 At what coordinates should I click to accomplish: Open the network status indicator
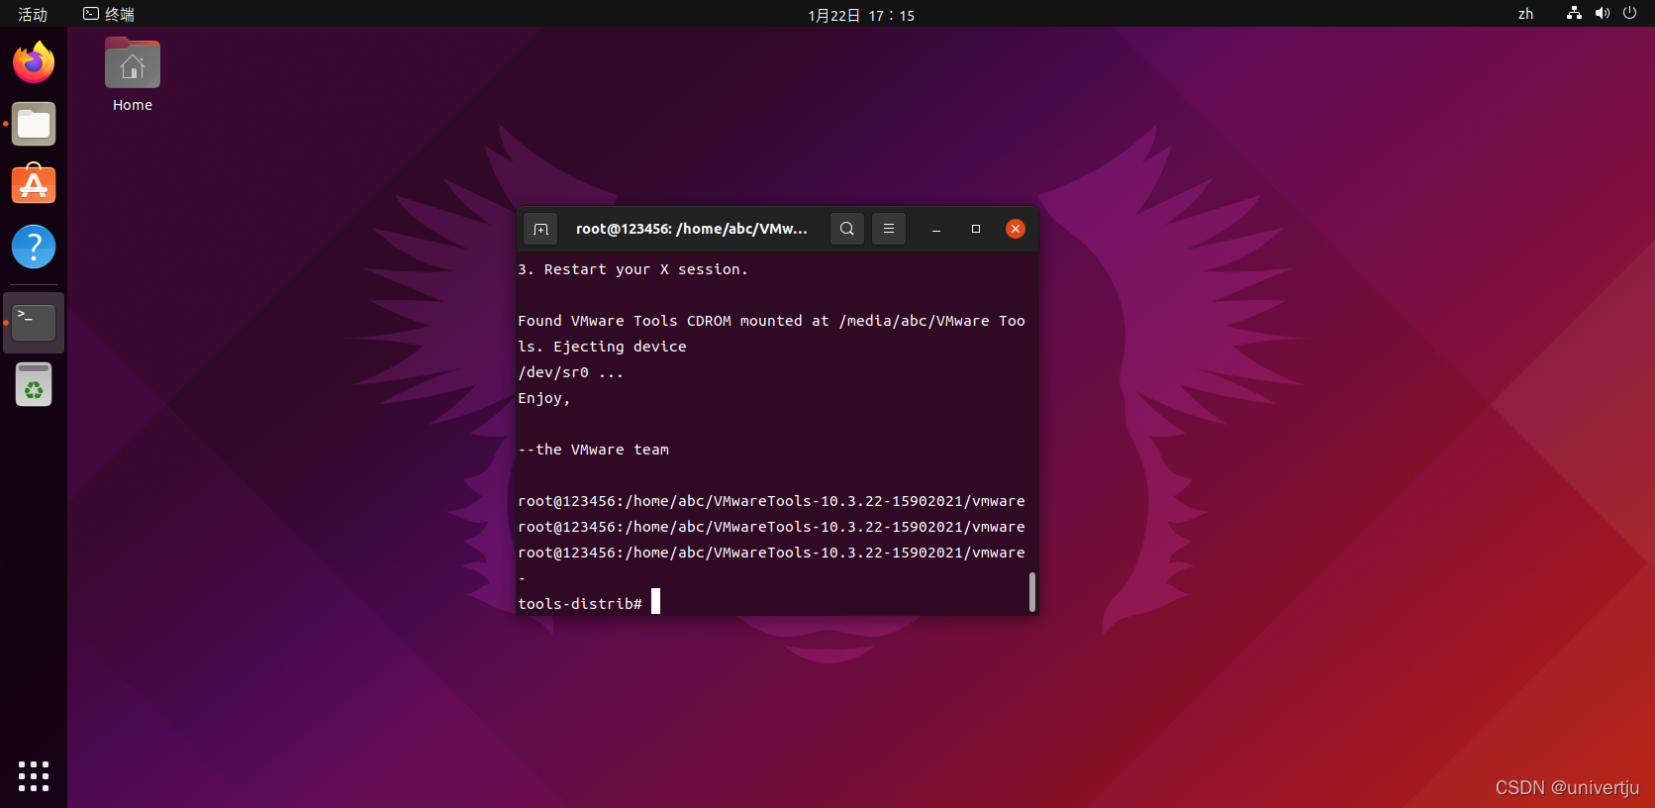1574,14
